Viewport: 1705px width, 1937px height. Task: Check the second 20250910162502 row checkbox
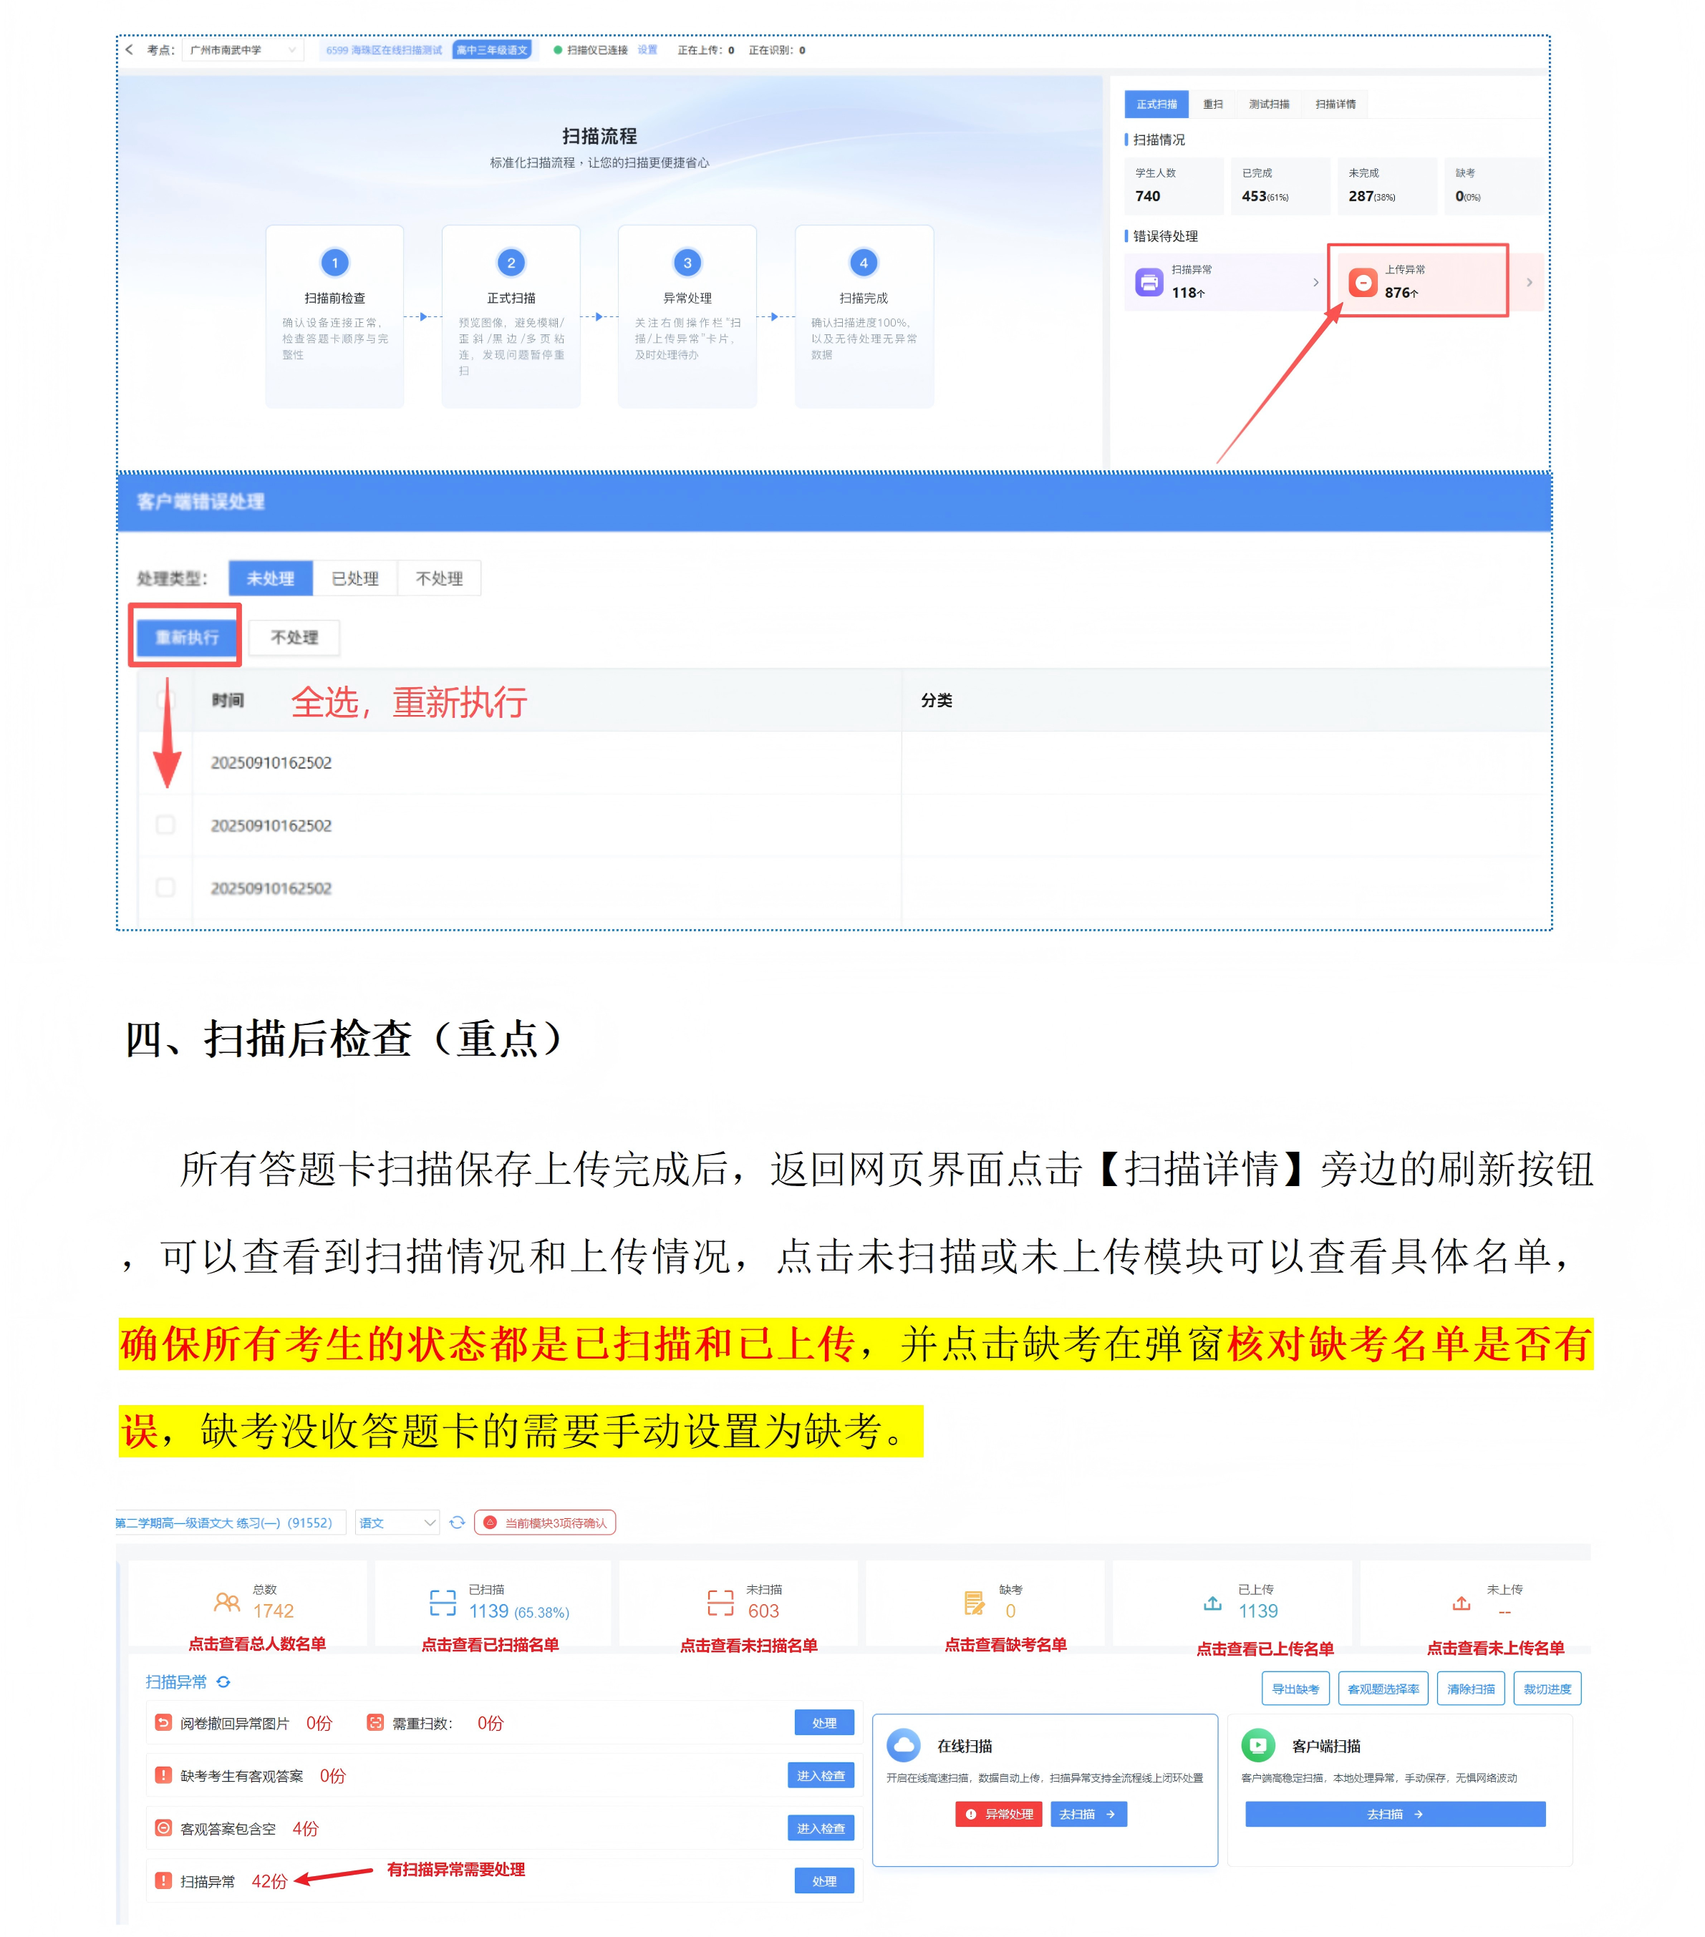tap(166, 825)
